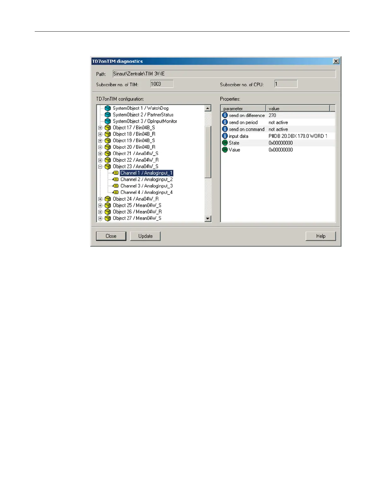Expand Object 19 / Bin04B_S node
The image size is (376, 502).
pos(100,141)
